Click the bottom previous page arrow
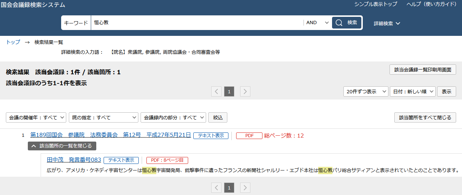The height and width of the screenshot is (195, 462). 216,188
